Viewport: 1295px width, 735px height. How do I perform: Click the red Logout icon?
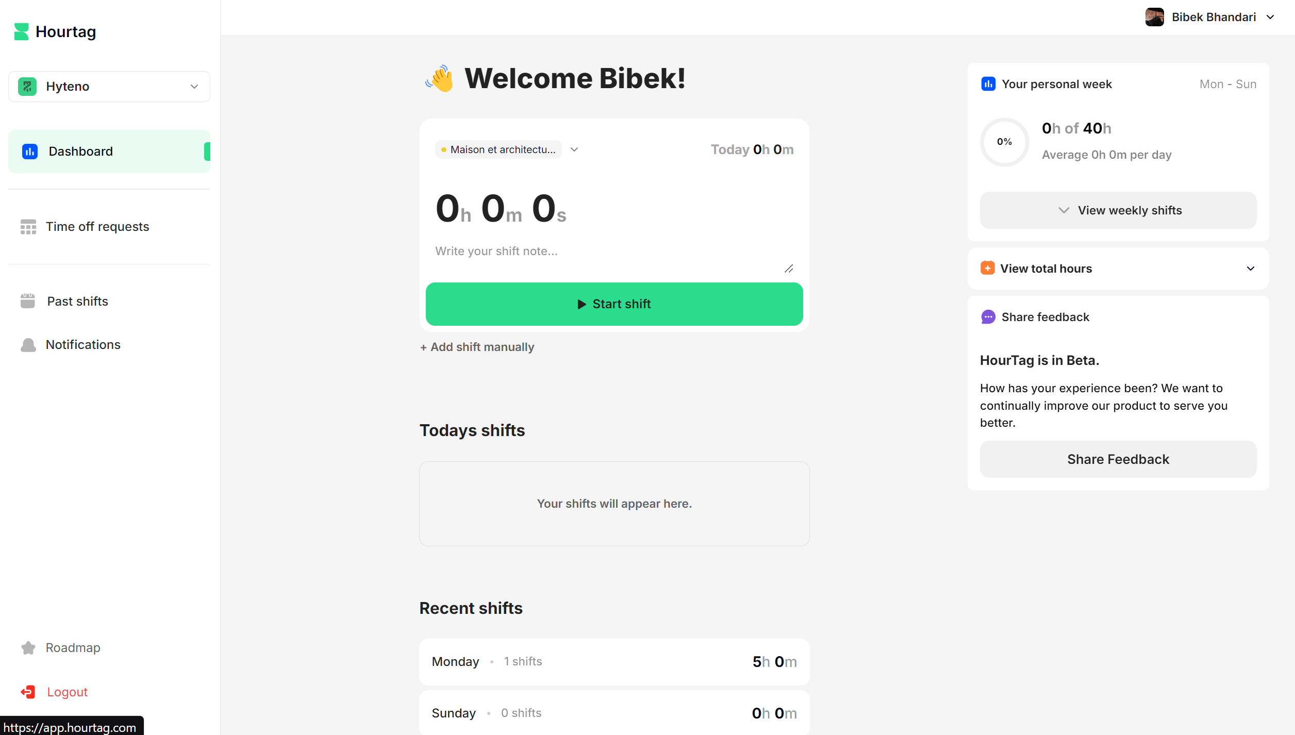pos(28,692)
